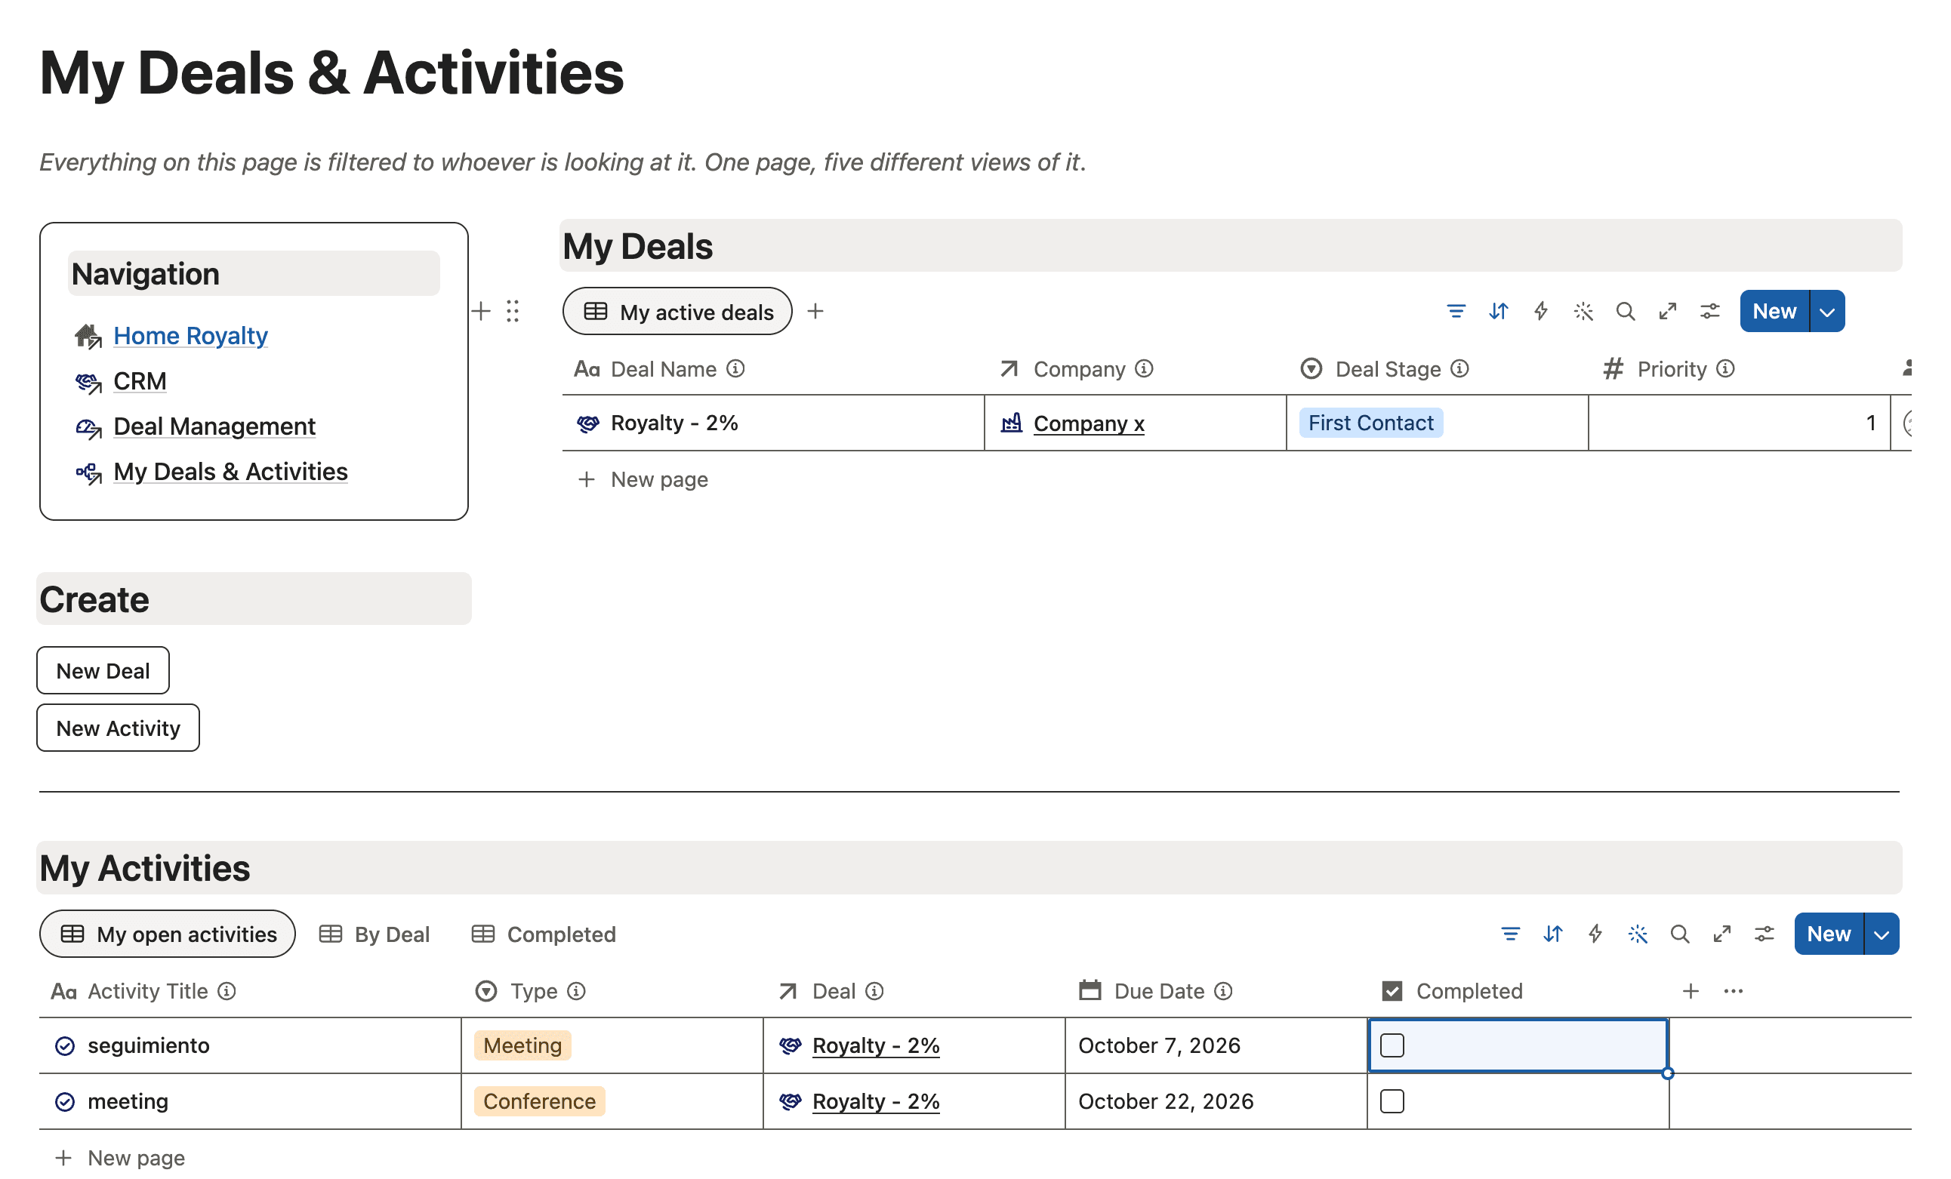The width and height of the screenshot is (1951, 1179).
Task: Expand dropdown arrow next to My Deals New button
Action: pyautogui.click(x=1827, y=311)
